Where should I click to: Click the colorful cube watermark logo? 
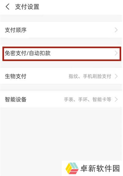tap(72, 168)
